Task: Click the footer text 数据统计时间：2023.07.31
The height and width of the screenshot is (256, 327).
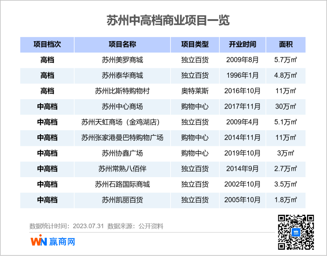Action: [67, 226]
